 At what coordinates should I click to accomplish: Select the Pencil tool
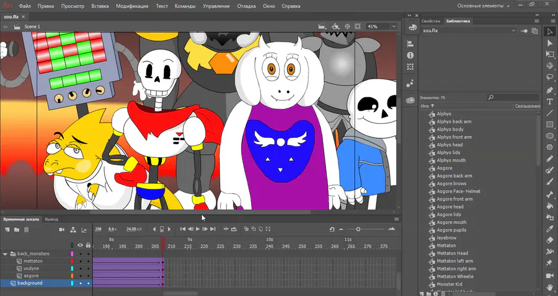(x=550, y=159)
